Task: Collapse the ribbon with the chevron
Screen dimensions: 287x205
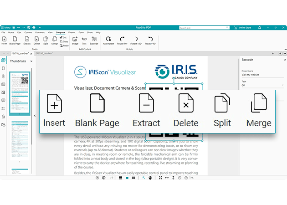Action: pos(285,49)
